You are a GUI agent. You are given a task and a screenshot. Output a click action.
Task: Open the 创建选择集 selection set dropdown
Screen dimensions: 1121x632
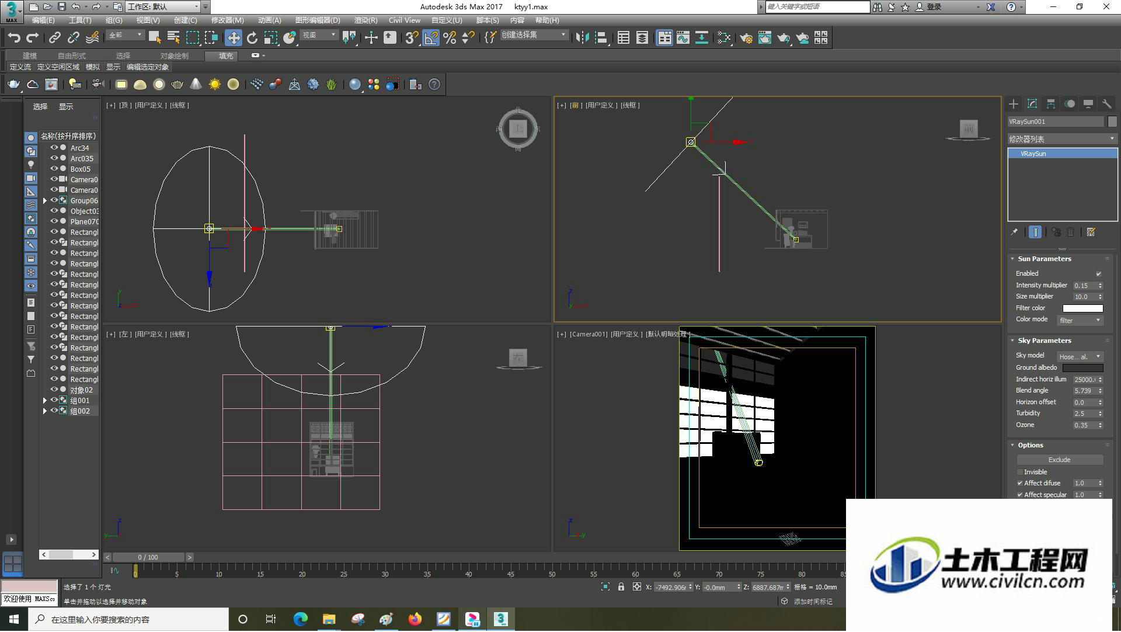tap(534, 35)
